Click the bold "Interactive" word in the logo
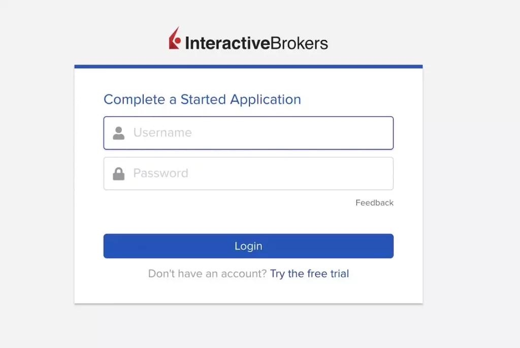This screenshot has height=348, width=520. pos(227,44)
